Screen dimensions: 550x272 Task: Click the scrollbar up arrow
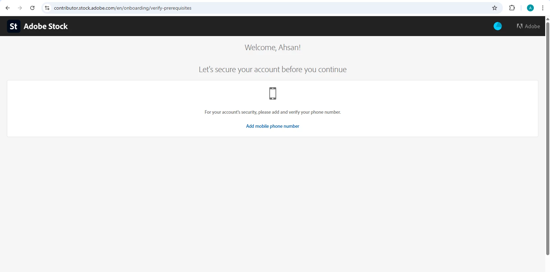coord(548,19)
